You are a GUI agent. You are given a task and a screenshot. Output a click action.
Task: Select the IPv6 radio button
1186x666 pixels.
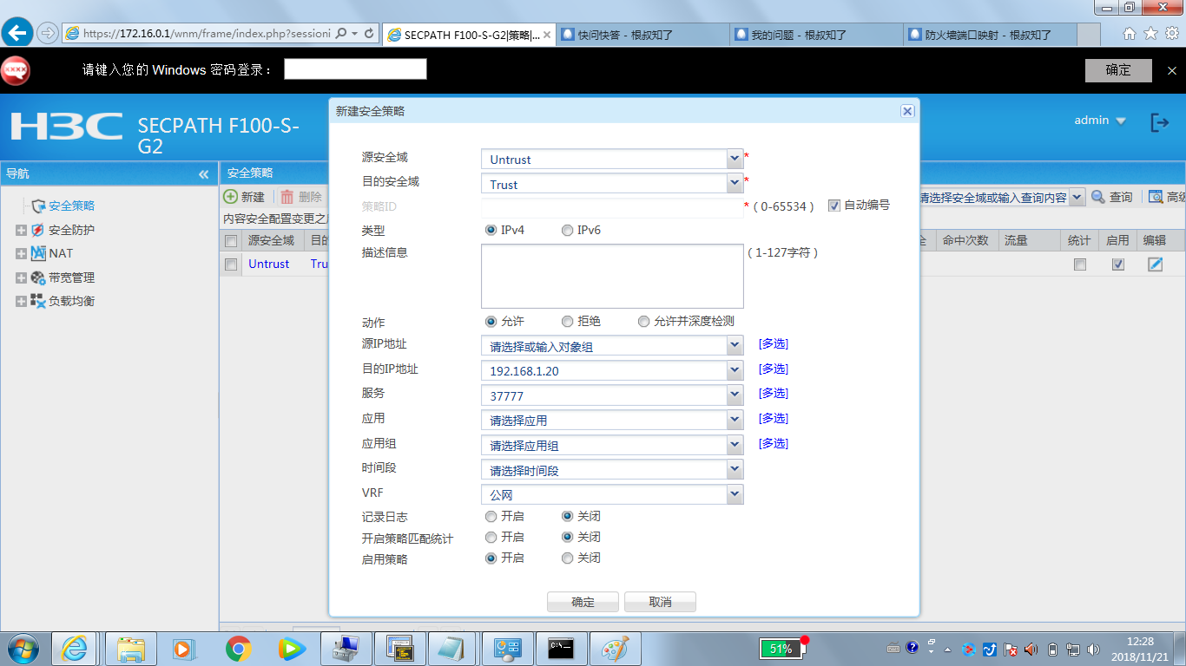click(x=568, y=231)
